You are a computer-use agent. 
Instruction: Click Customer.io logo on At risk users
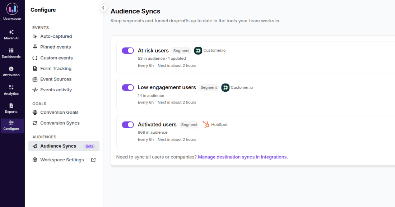[x=198, y=51]
